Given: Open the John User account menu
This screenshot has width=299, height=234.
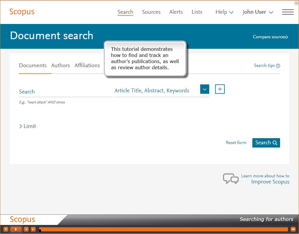Looking at the screenshot, I should click(x=258, y=12).
